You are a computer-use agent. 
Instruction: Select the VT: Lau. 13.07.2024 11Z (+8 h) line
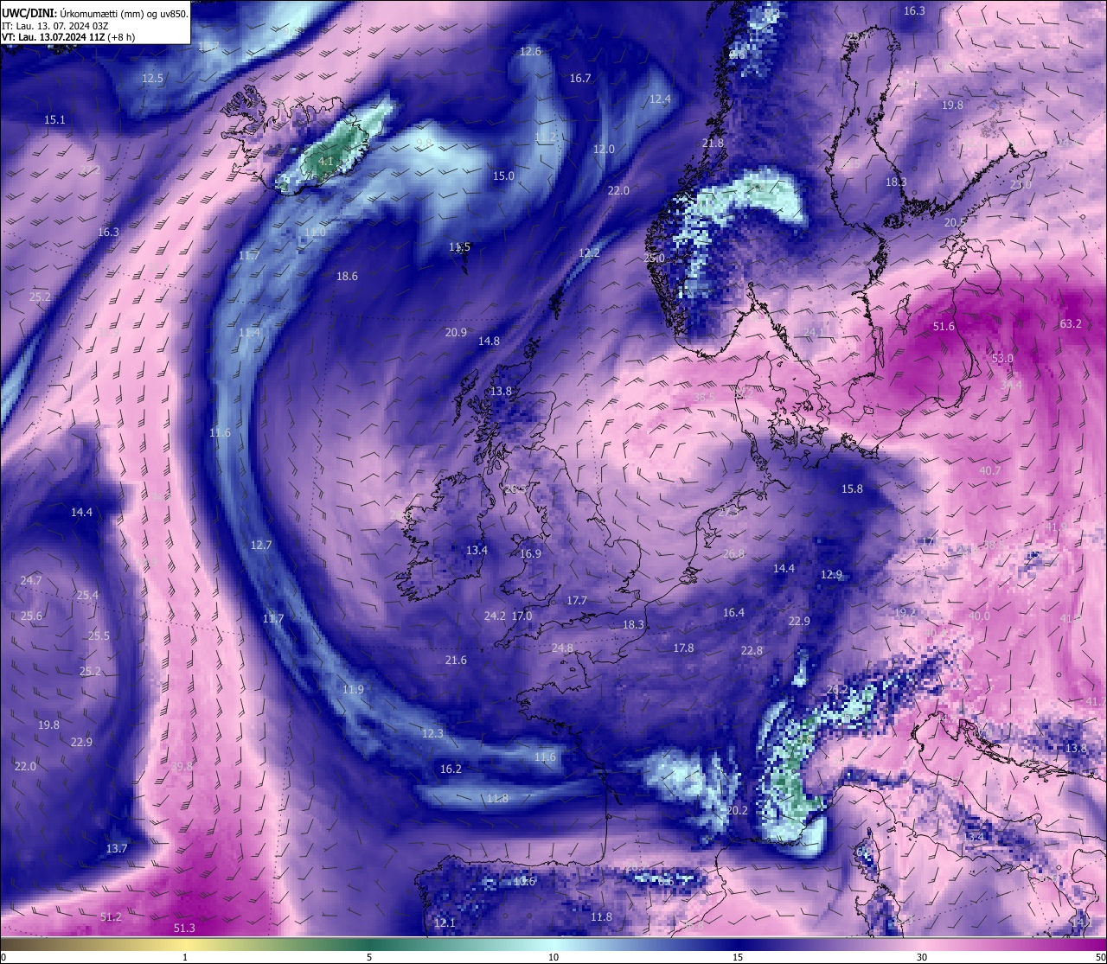[x=68, y=37]
